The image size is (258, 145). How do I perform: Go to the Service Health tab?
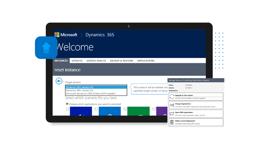(x=96, y=61)
